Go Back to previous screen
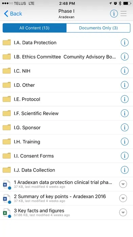This screenshot has width=133, height=237. pyautogui.click(x=13, y=14)
